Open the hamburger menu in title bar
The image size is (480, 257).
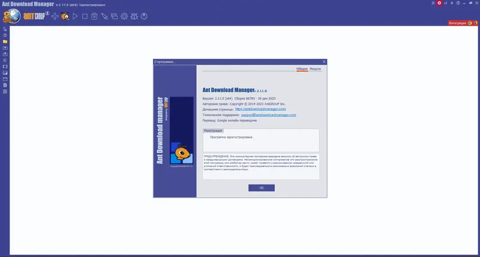pos(433,3)
